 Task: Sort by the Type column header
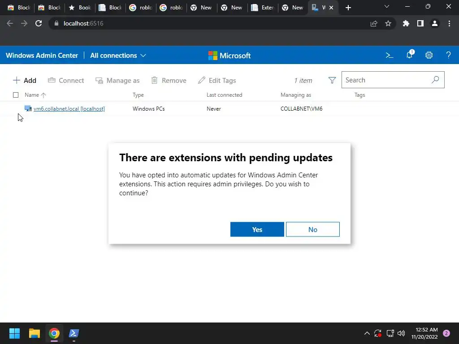(x=138, y=95)
